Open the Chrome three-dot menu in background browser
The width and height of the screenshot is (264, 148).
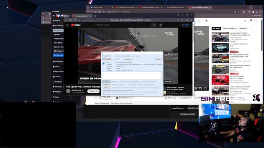(261, 12)
